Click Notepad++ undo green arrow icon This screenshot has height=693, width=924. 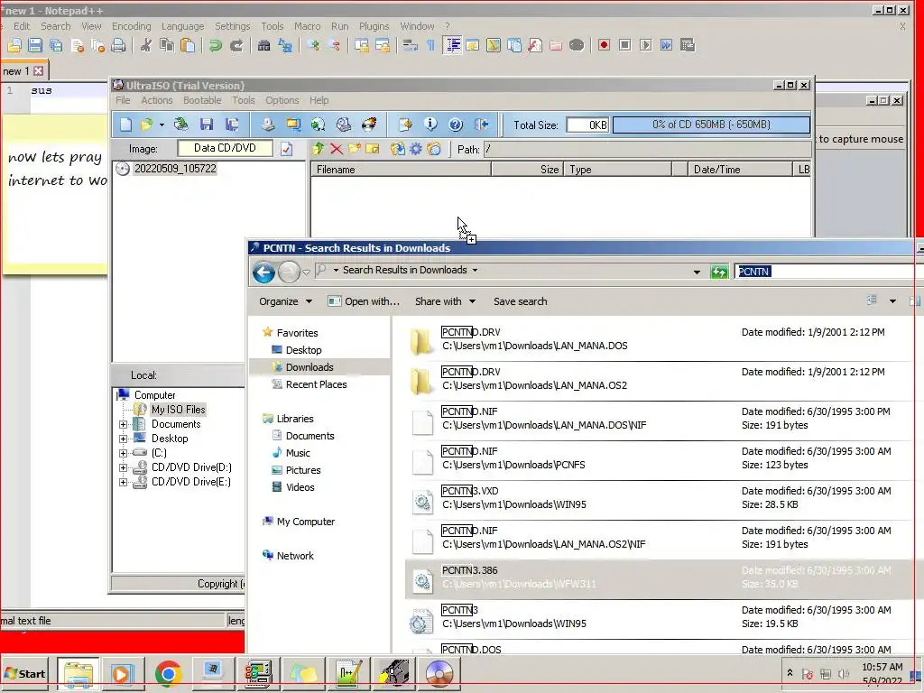pyautogui.click(x=215, y=45)
